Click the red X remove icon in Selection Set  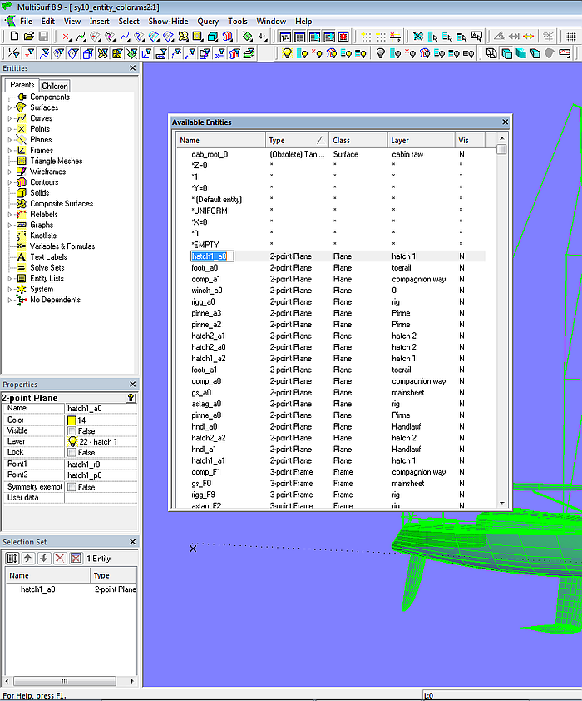[x=60, y=558]
